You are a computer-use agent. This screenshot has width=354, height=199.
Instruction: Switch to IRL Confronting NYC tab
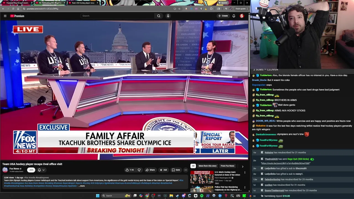pyautogui.click(x=50, y=3)
